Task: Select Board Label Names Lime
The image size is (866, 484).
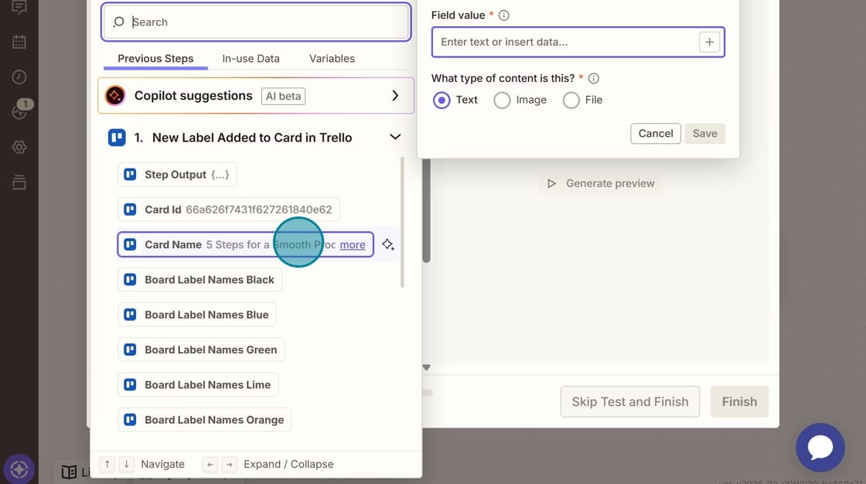Action: [198, 384]
